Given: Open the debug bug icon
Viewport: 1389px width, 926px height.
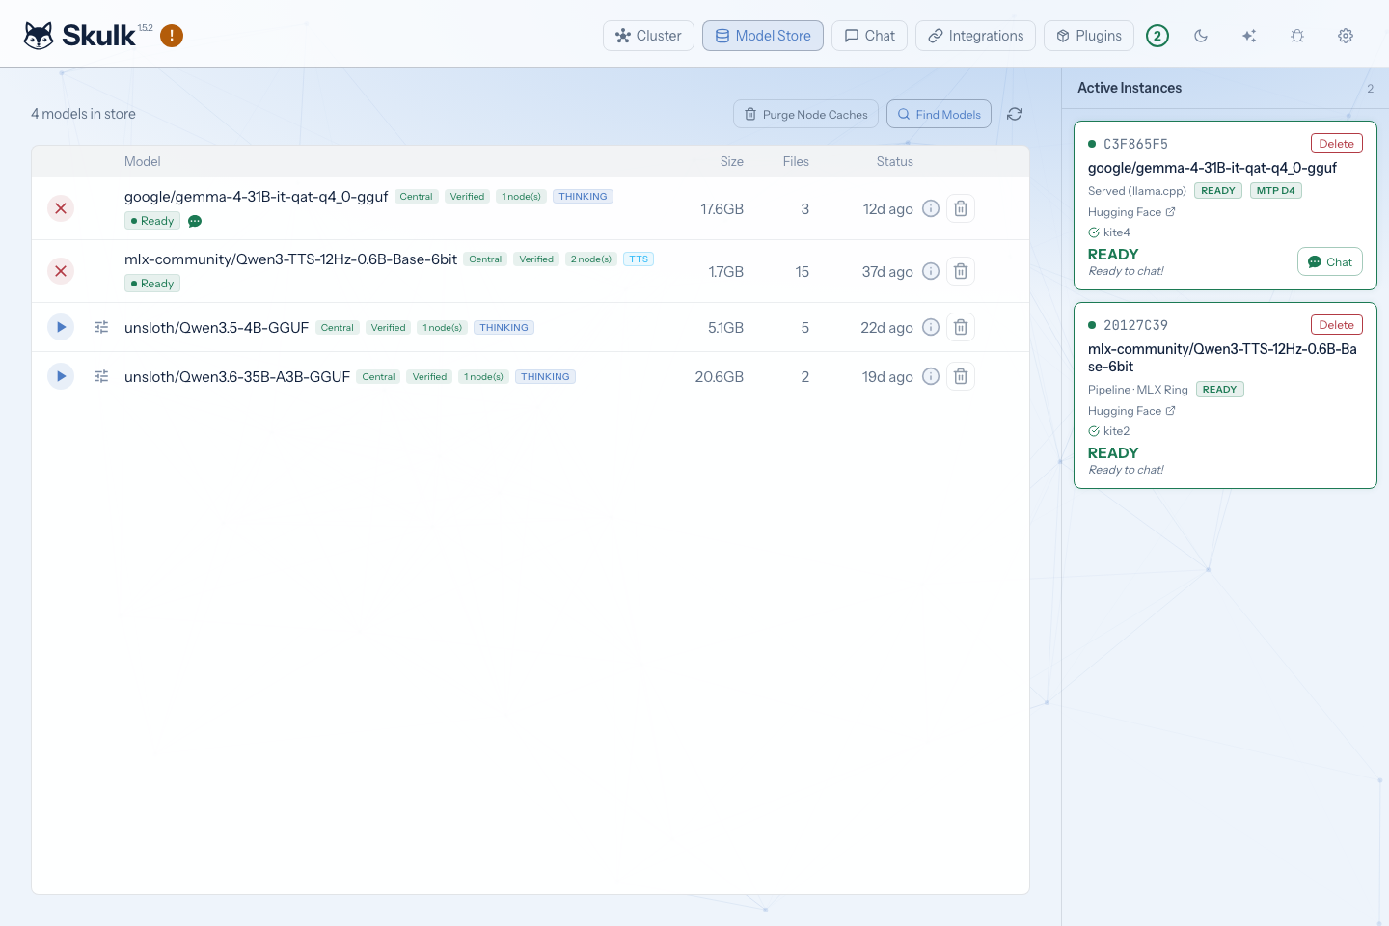Looking at the screenshot, I should coord(1297,36).
